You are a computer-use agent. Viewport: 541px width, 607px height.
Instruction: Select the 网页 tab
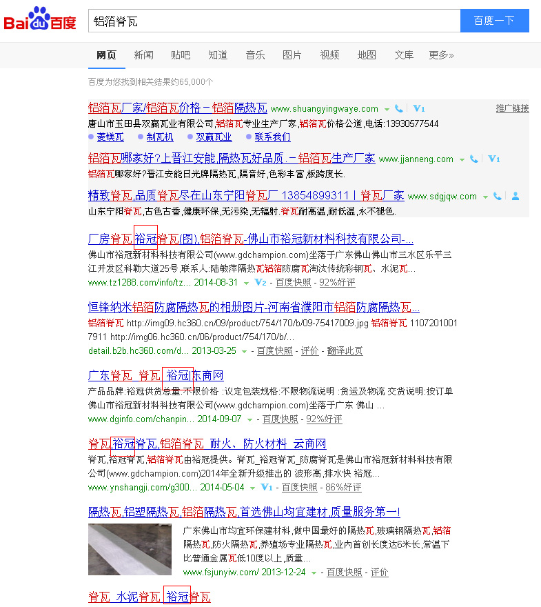point(106,55)
